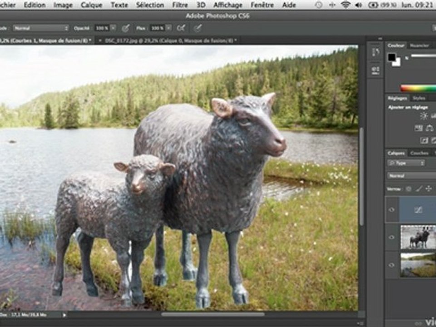Click the canvas horizontal scrollbar
Screen dimensions: 436x327
pyautogui.click(x=213, y=314)
